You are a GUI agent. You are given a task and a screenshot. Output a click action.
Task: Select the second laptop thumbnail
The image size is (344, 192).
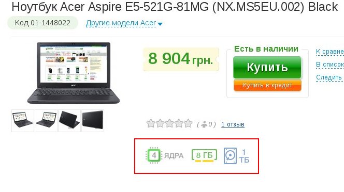(46, 121)
